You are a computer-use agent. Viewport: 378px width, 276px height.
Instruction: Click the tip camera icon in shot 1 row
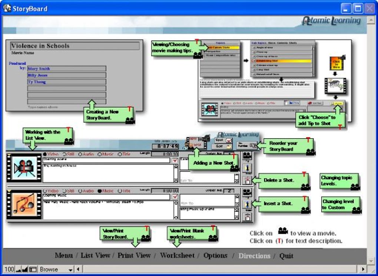[x=247, y=156]
